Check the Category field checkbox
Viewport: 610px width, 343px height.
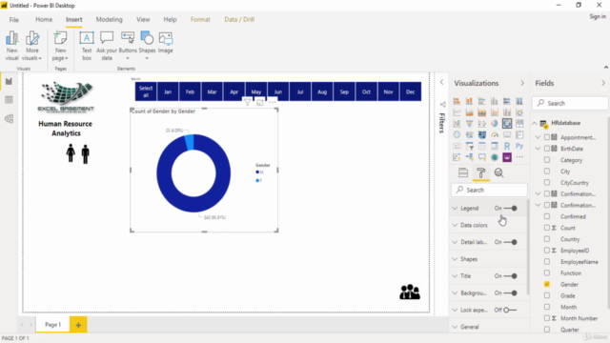click(x=547, y=160)
